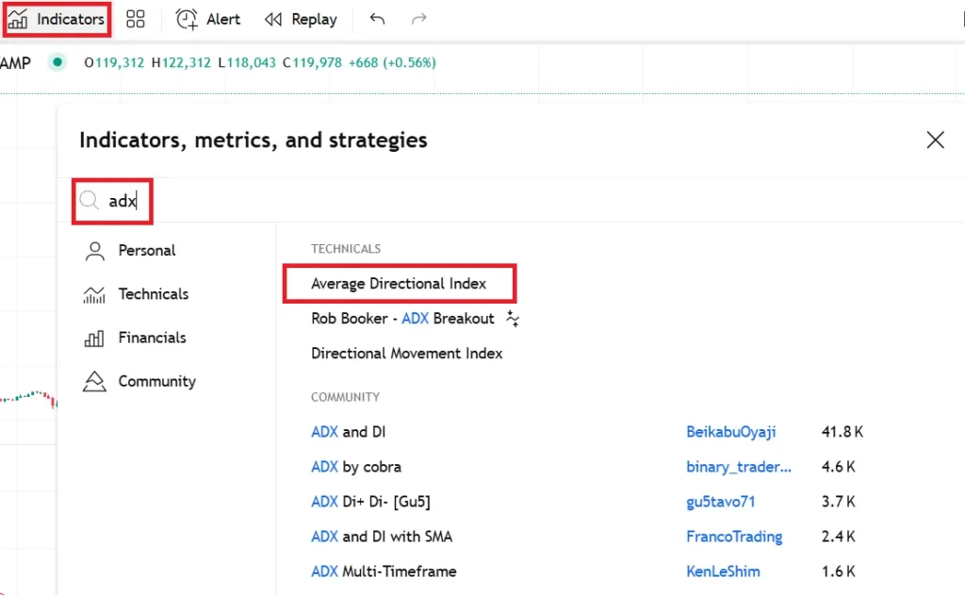Click the strategy icon beside ADX Breakout
Screen dimensions: 965x595
click(512, 319)
